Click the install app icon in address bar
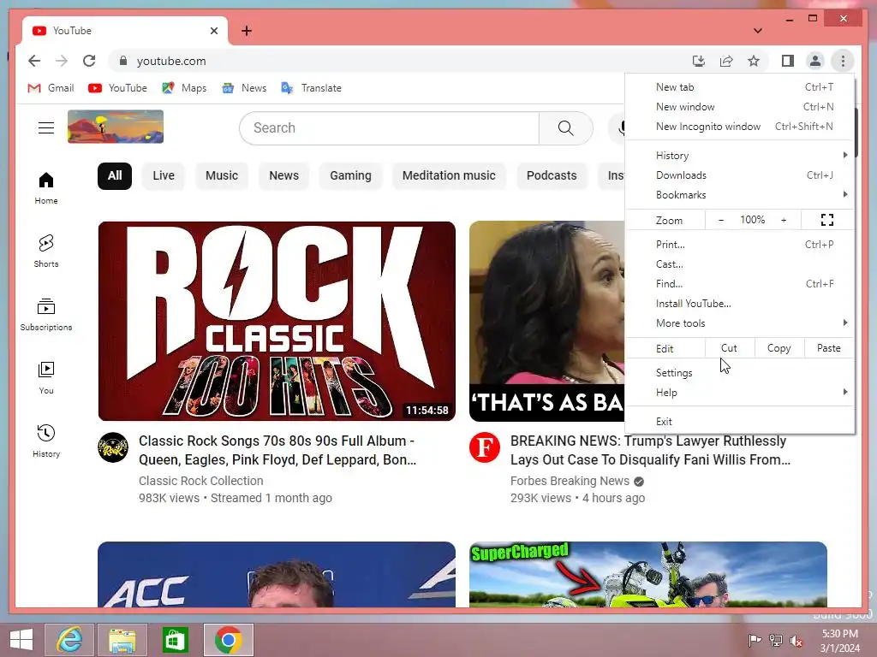Image resolution: width=877 pixels, height=657 pixels. [x=699, y=61]
